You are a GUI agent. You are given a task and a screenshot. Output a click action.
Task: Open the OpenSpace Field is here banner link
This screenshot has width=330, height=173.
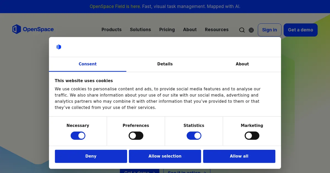point(115,6)
